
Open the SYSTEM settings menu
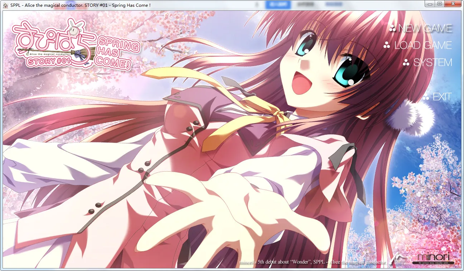click(433, 62)
